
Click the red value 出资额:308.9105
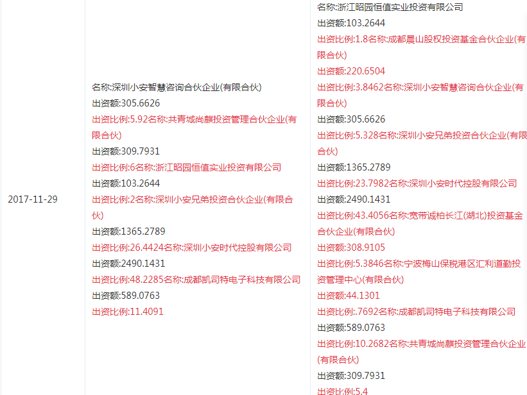point(351,248)
